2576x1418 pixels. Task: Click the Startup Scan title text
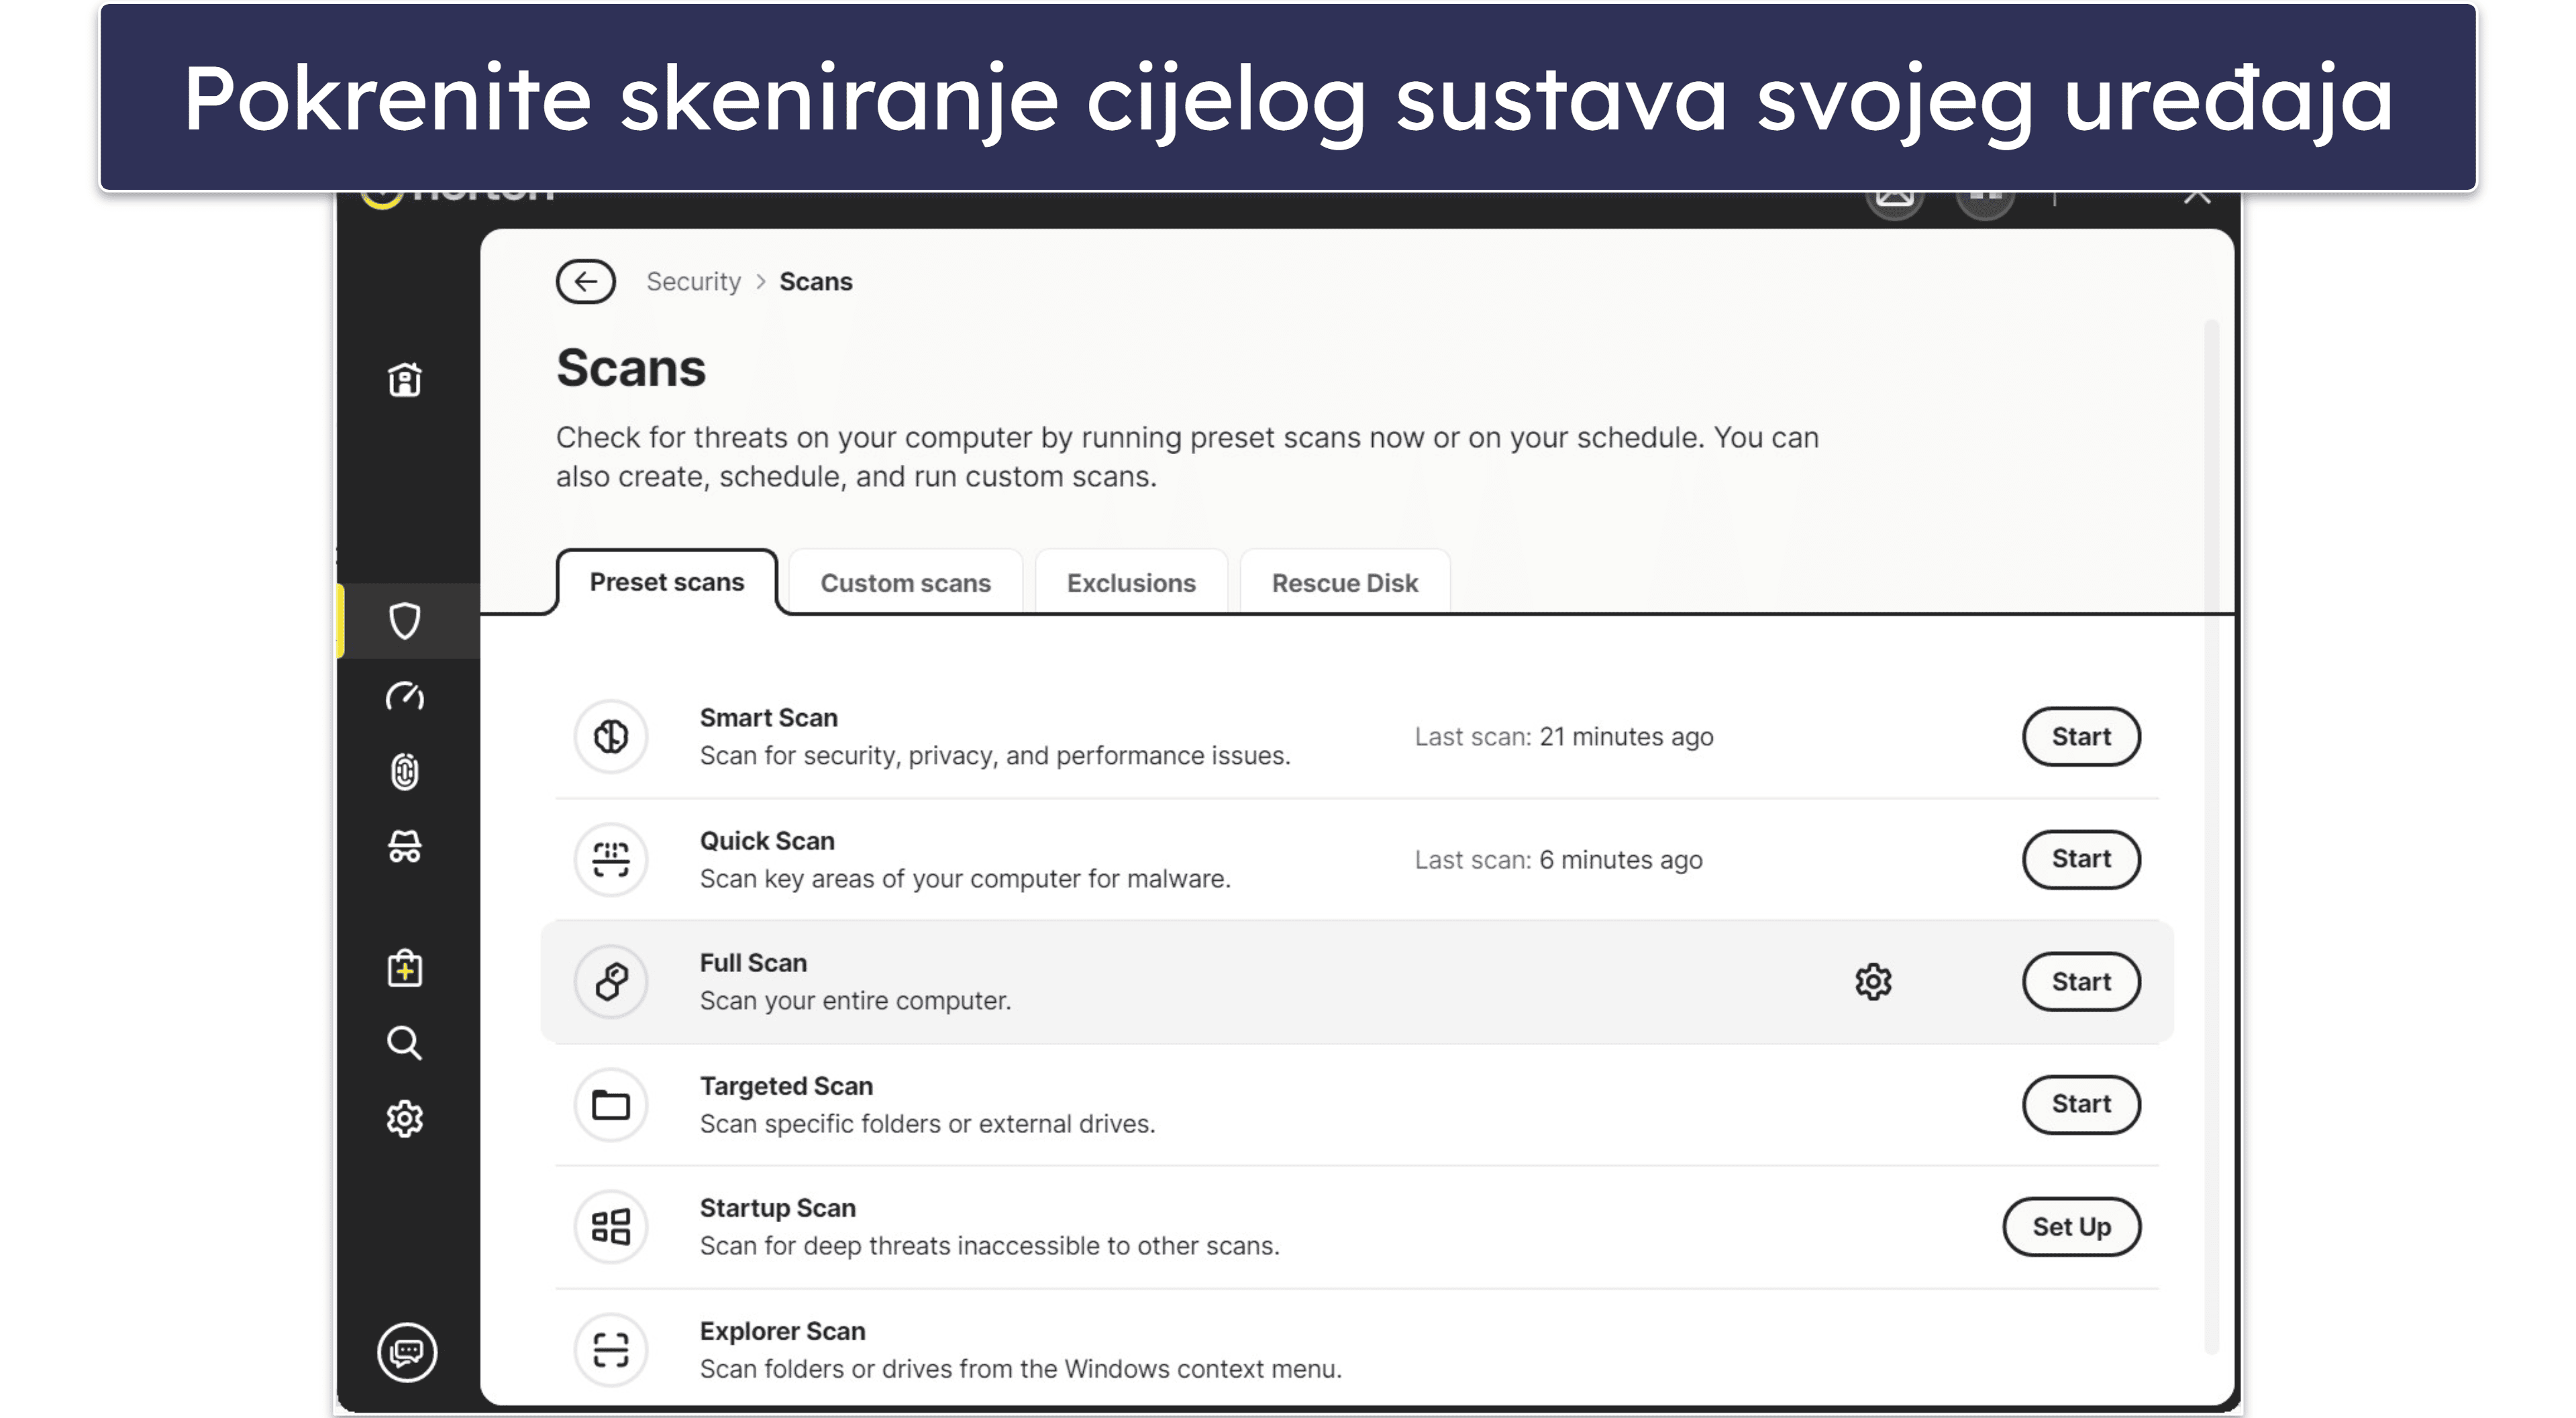pos(777,1208)
